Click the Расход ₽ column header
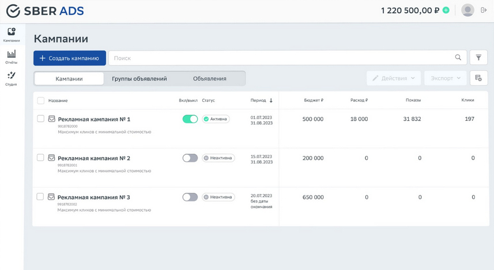Screen dimensions: 494x270 [359, 100]
